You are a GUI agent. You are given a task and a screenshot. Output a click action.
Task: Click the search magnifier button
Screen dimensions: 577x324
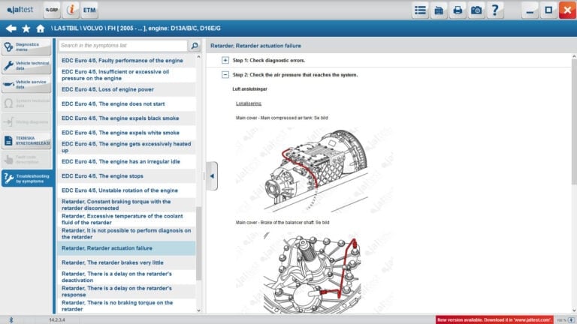pos(195,46)
